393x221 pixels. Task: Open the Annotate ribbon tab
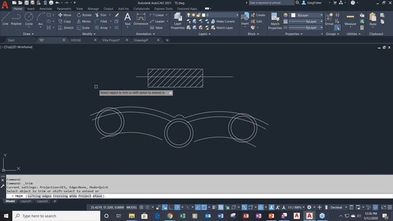click(x=45, y=9)
